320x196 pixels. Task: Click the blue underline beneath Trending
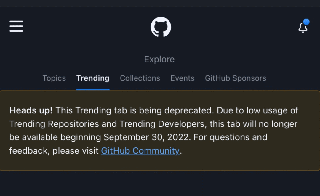click(x=93, y=89)
